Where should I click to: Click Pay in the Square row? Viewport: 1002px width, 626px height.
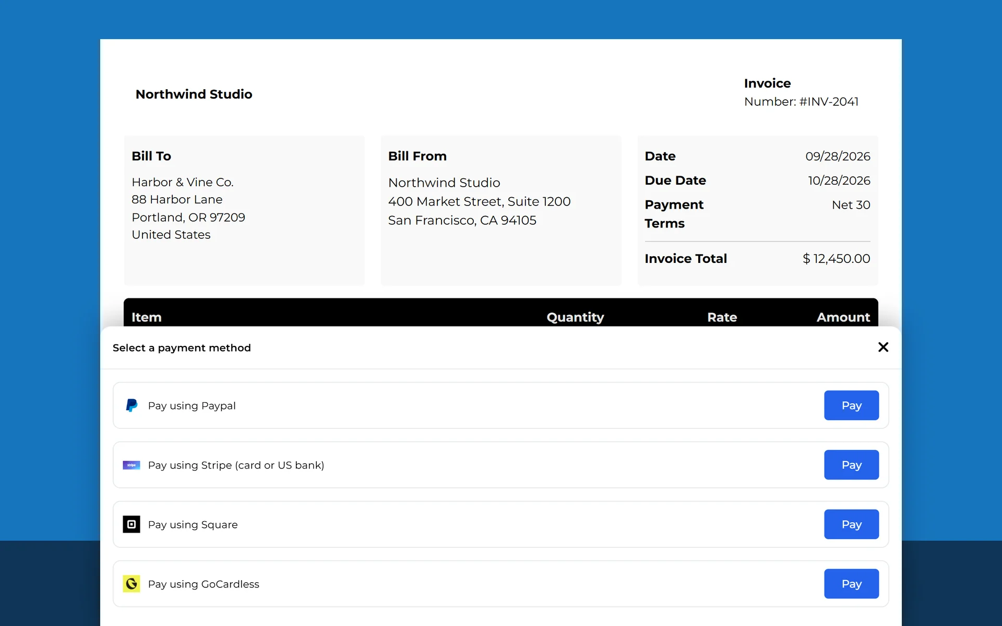pos(851,524)
